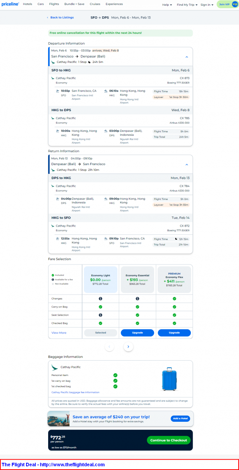239x470 pixels.
Task: Click Changes included check under Economy Flex
Action: [x=174, y=298]
